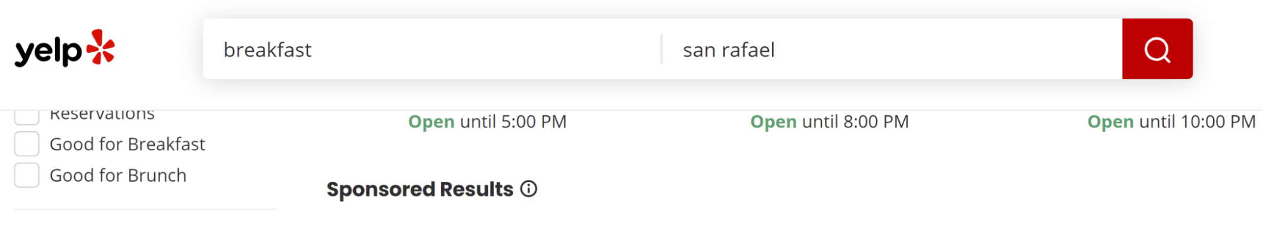Focus the 'breakfast' search term field

point(432,49)
